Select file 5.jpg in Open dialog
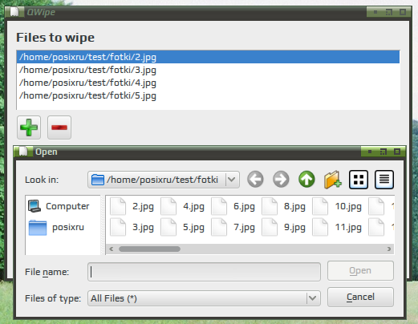 point(182,227)
